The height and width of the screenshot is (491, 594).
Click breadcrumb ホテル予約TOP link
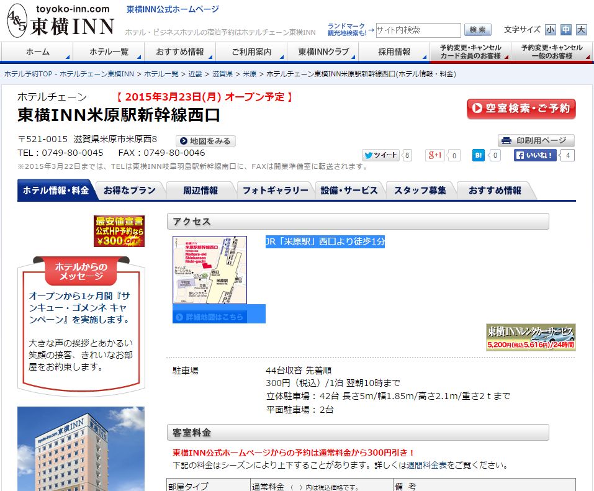tap(69, 74)
